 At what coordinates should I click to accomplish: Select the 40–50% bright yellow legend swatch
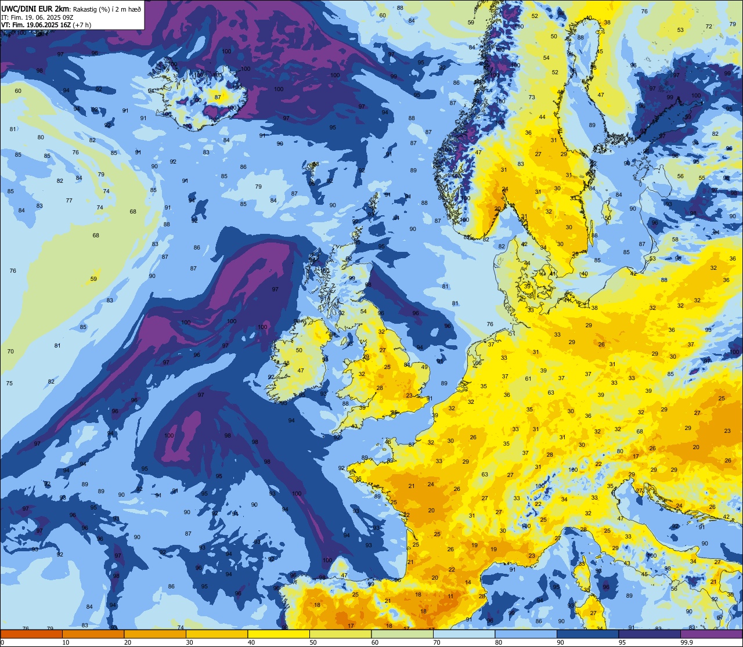click(x=279, y=634)
